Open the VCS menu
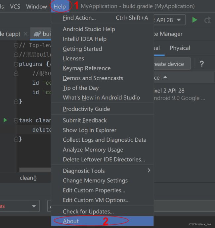 point(15,6)
